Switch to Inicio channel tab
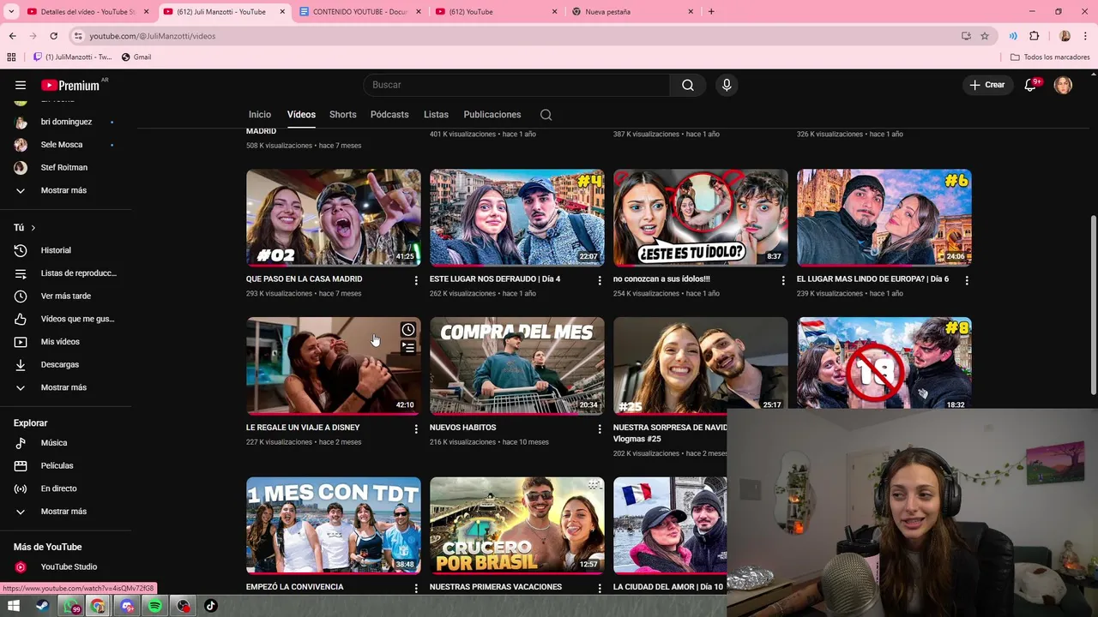Image resolution: width=1098 pixels, height=617 pixels. click(260, 115)
